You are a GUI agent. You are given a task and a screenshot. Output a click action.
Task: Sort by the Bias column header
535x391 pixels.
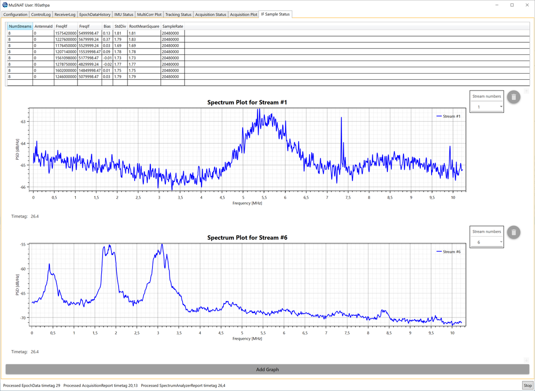tap(107, 26)
